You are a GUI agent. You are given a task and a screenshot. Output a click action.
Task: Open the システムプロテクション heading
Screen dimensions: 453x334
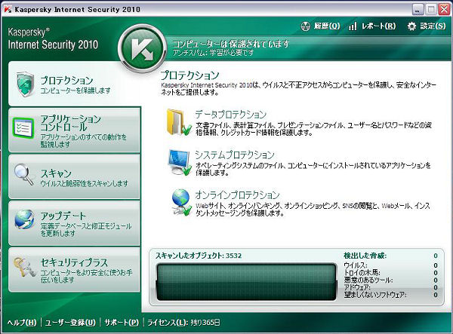[x=235, y=155]
